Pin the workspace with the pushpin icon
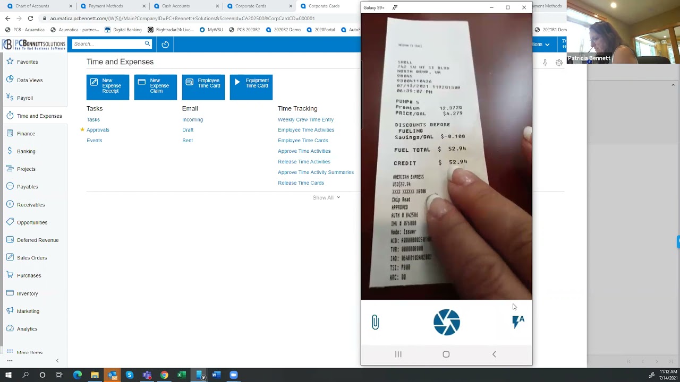The image size is (680, 382). click(545, 63)
